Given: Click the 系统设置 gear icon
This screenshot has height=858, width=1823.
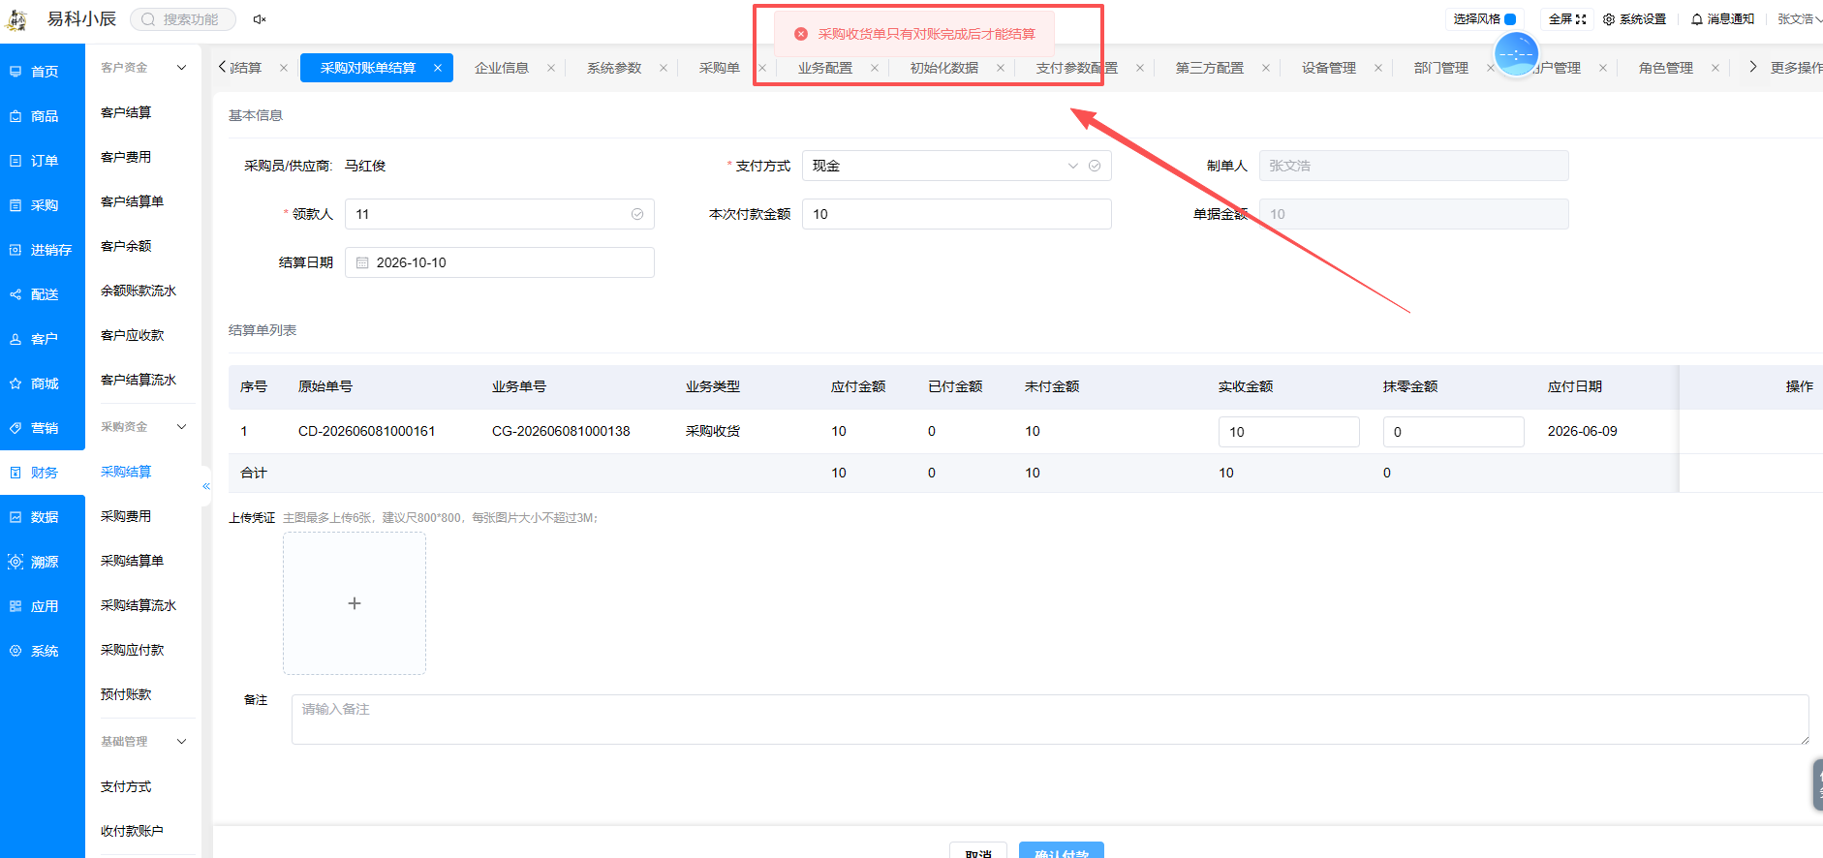Looking at the screenshot, I should click(x=1609, y=19).
